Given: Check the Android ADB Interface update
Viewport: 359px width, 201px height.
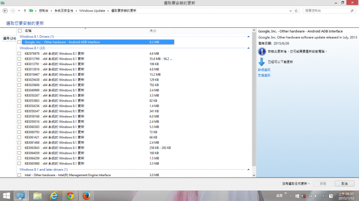Looking at the screenshot, I should click(x=19, y=42).
